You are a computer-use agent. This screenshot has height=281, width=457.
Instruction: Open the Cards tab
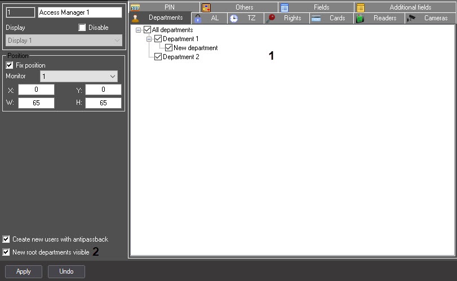[331, 18]
